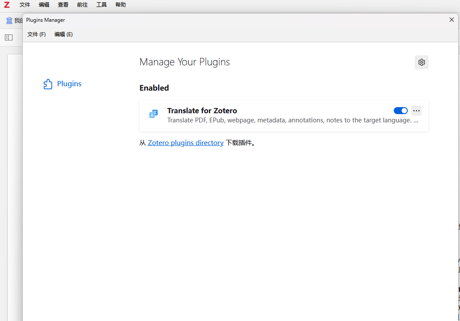This screenshot has width=460, height=321.
Task: Open the Zotero plugins directory link
Action: click(186, 142)
